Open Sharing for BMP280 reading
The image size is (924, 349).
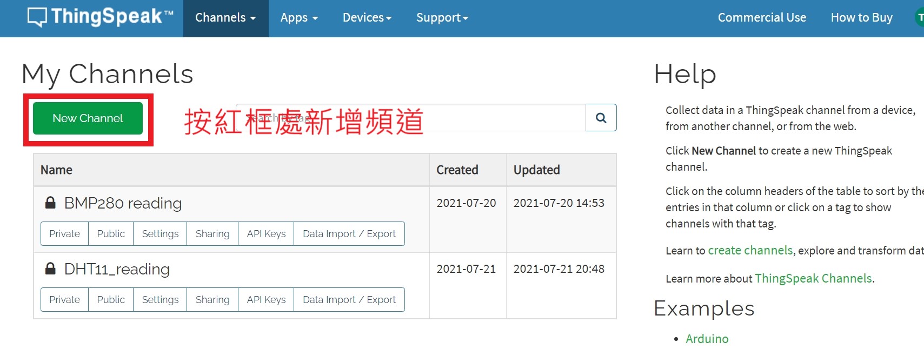point(212,234)
